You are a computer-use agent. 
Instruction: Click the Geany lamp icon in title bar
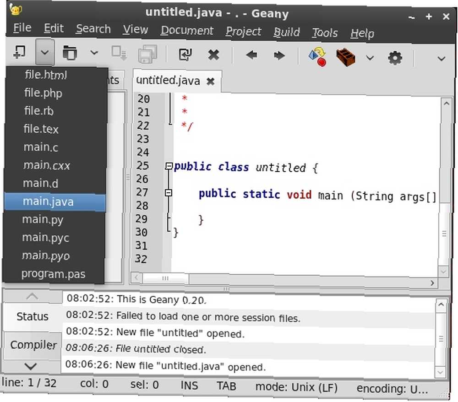point(16,9)
